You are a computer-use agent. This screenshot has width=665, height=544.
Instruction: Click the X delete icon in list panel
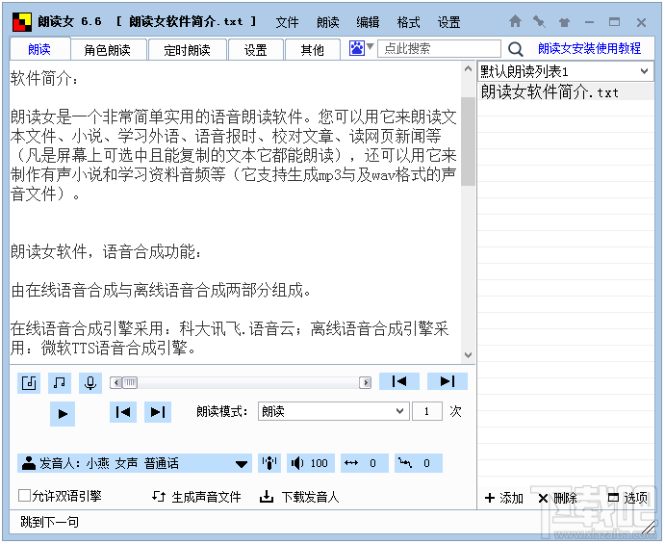(x=543, y=498)
